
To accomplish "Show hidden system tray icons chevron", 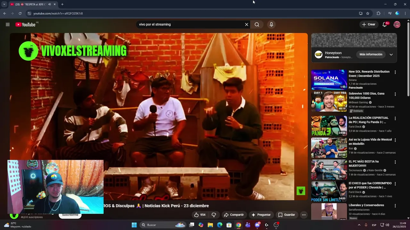I will coord(359,225).
